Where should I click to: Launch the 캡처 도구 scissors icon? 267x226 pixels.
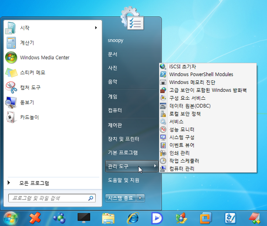pos(11,87)
